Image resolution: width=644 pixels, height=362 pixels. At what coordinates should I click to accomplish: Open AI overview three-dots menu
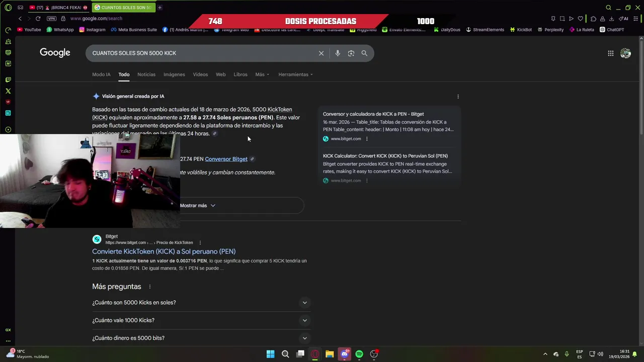point(458,97)
